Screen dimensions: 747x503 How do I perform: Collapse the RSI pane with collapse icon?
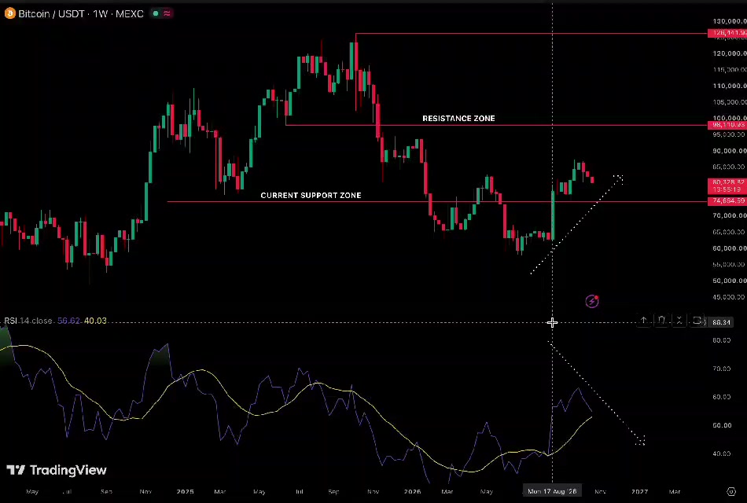point(679,321)
